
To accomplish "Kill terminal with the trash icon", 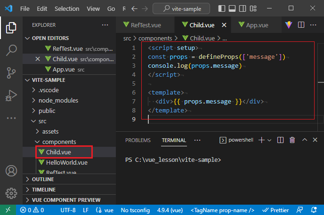I will tap(292, 140).
